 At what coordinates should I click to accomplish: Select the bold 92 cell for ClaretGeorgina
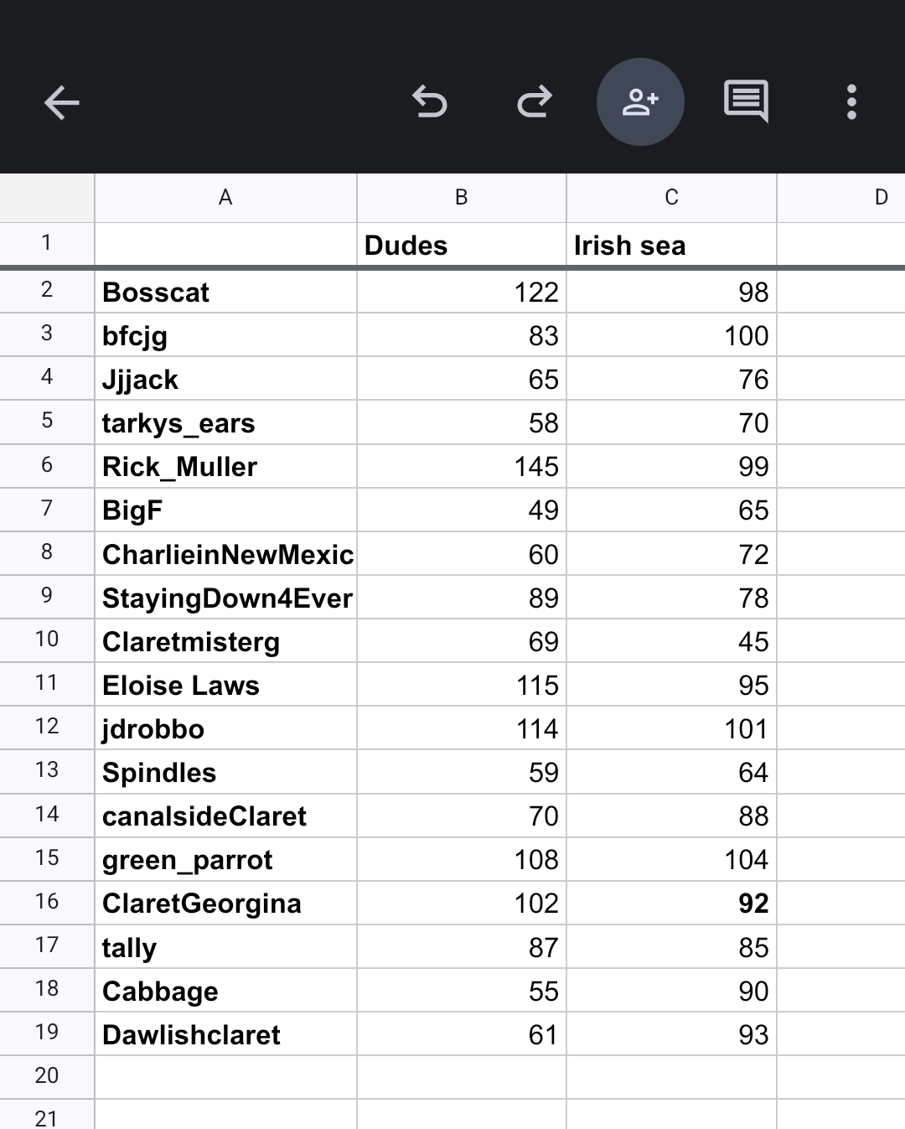[671, 903]
